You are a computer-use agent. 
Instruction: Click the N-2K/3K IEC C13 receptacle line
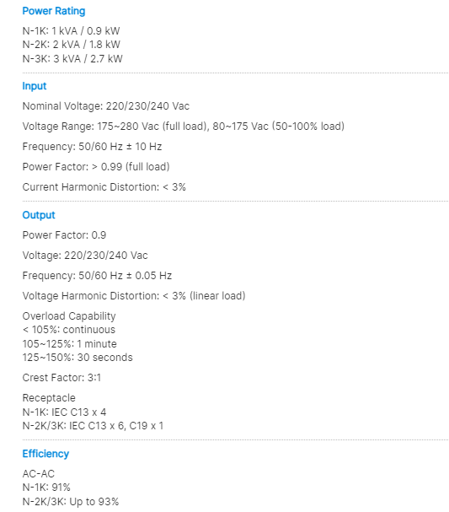click(x=93, y=426)
